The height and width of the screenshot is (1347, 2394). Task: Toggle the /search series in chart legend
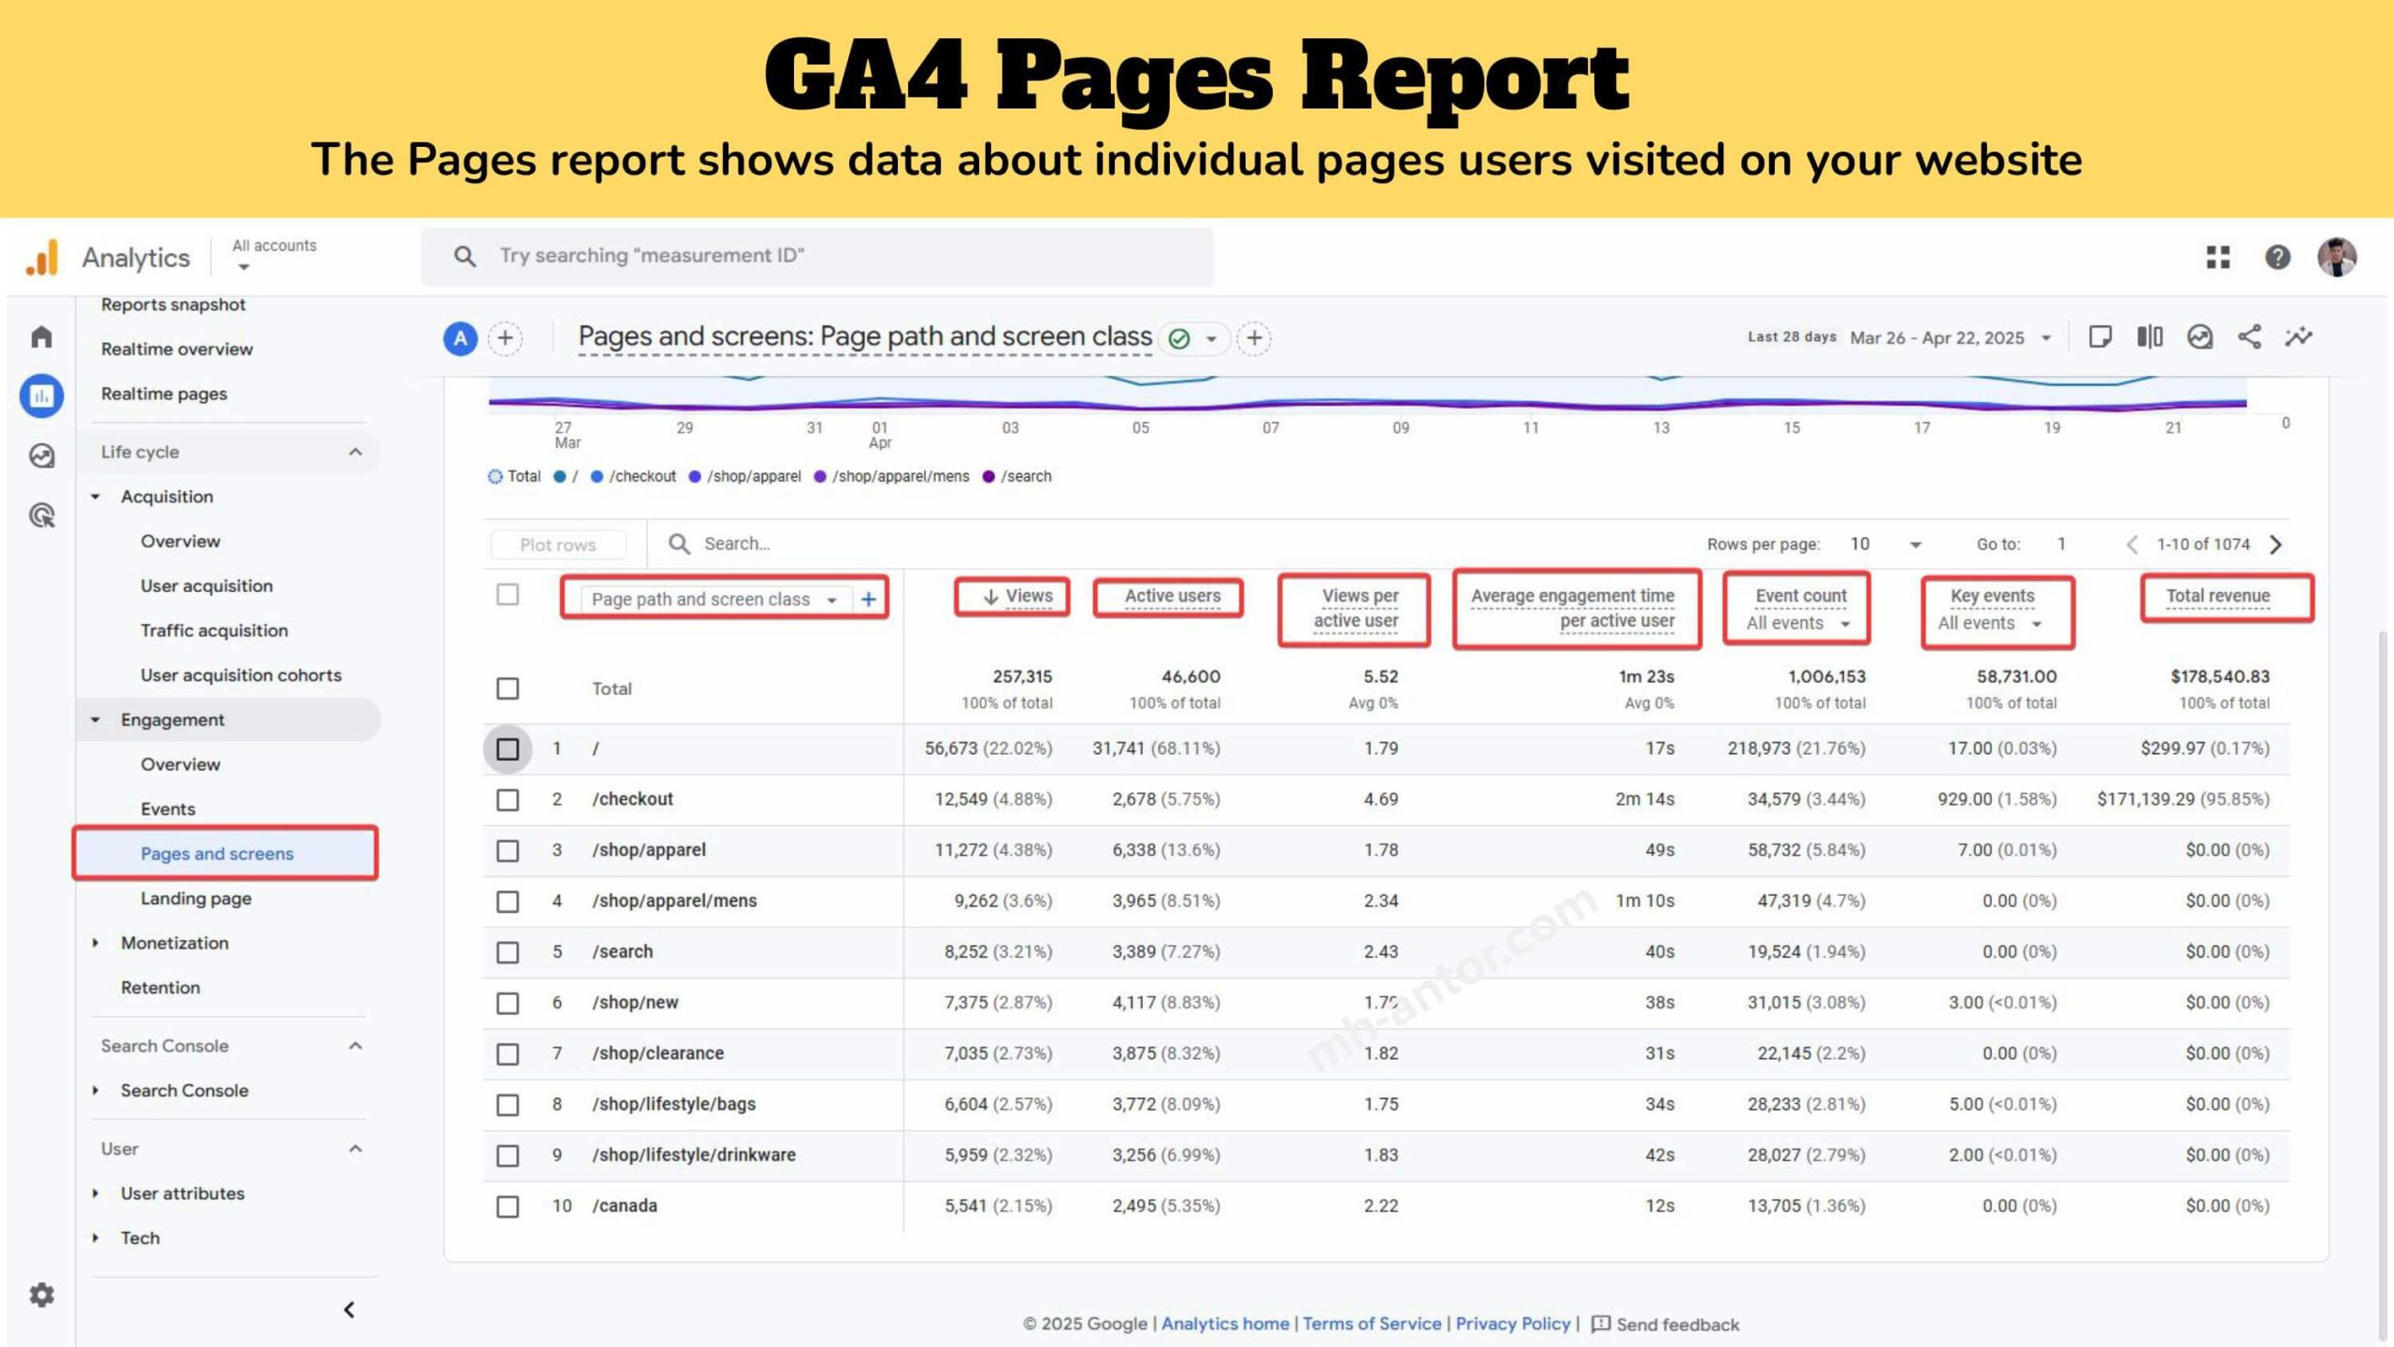point(1017,476)
